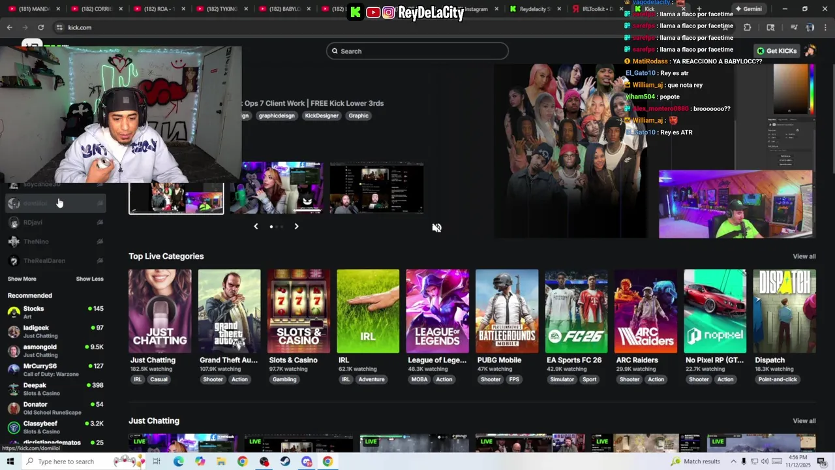Open the ARC Raiders category card
Viewport: 835px width, 470px height.
pyautogui.click(x=646, y=311)
